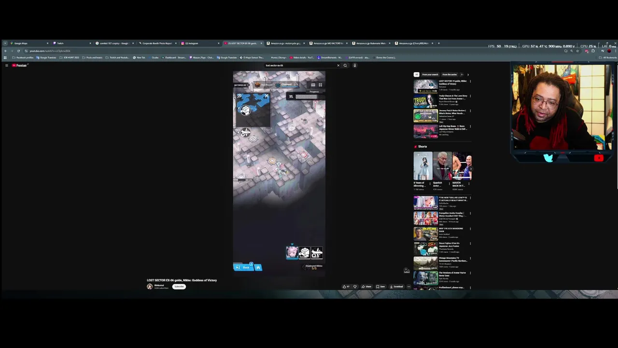Select the 'From your search' chip
Screen dimensions: 618x348
430,74
